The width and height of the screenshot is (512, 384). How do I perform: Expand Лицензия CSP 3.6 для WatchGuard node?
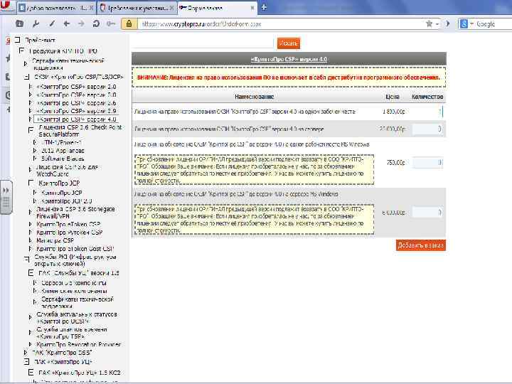(30, 170)
